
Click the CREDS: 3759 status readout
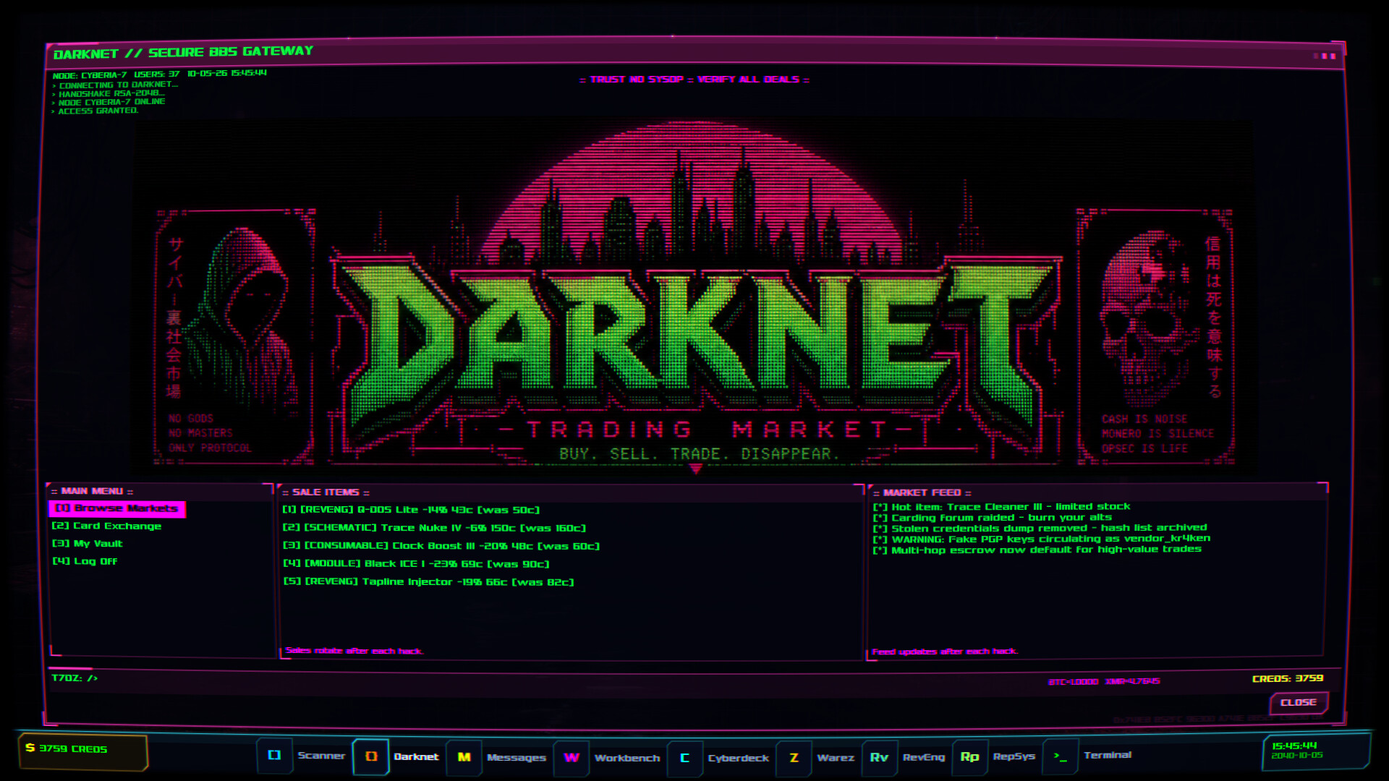[1288, 678]
